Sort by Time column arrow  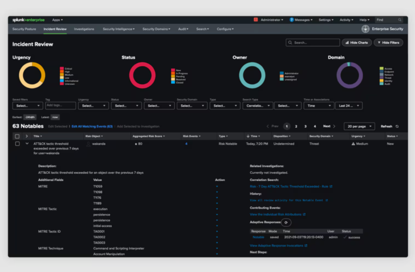tap(248, 136)
